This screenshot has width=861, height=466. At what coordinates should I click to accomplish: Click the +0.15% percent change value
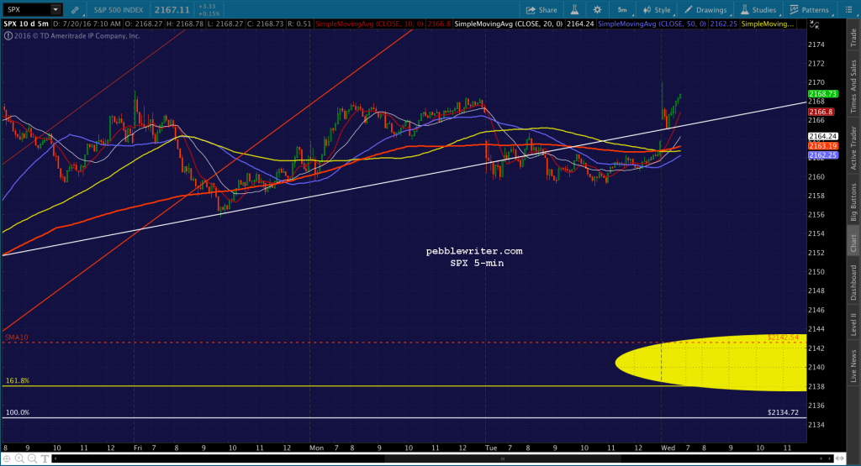[x=209, y=13]
